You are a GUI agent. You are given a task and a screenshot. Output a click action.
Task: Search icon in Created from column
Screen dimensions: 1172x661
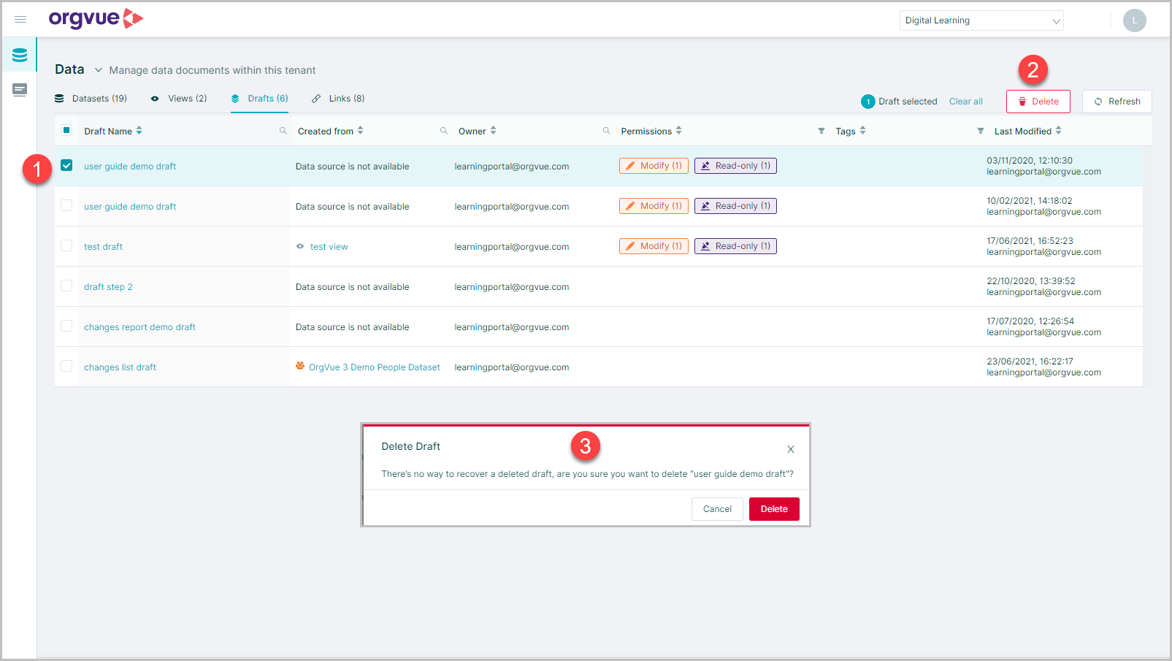click(x=444, y=131)
